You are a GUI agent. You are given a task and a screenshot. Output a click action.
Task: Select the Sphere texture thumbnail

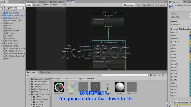(x=119, y=87)
